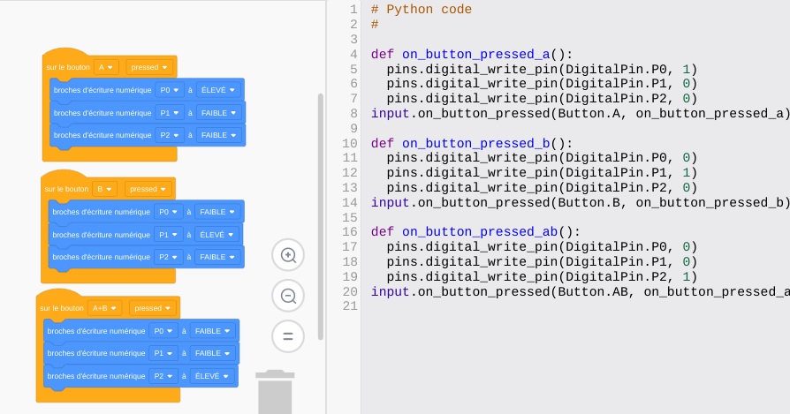Change P2 pin dropdown in A+B block

point(163,376)
